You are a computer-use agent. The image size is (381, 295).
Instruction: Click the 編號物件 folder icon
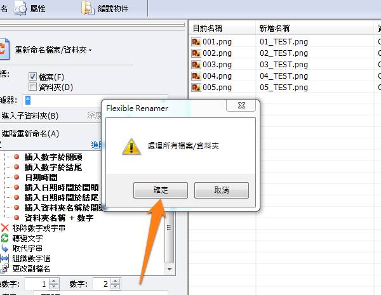pyautogui.click(x=88, y=8)
